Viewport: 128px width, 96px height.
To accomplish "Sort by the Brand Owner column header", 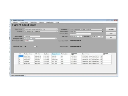I will pos(92,54).
